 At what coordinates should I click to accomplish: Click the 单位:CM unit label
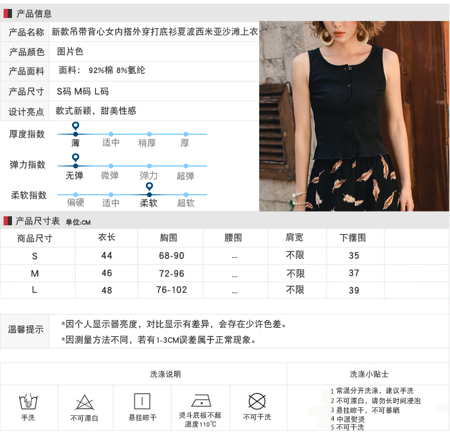[78, 222]
